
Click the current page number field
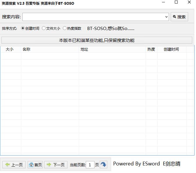click(90, 165)
